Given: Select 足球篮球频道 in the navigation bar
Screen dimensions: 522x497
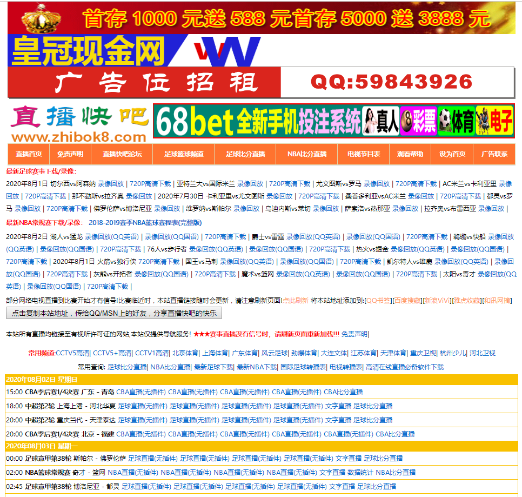Looking at the screenshot, I should pos(184,154).
